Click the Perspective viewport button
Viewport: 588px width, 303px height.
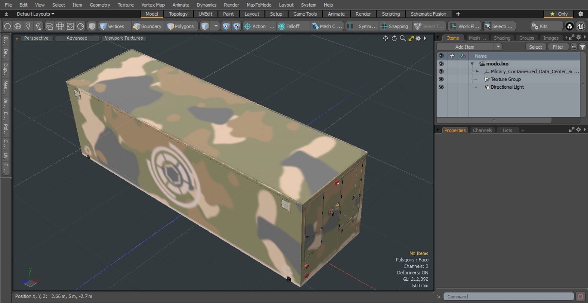tap(36, 38)
